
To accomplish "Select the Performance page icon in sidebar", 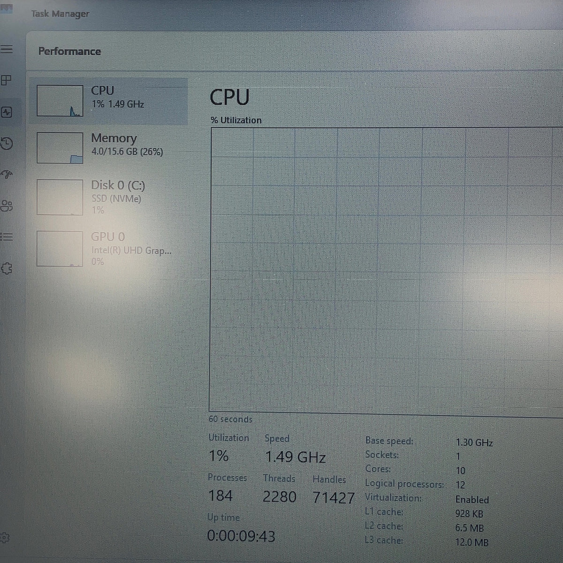I will pyautogui.click(x=7, y=112).
